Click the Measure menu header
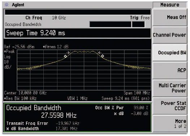190x136 pixels. (170, 5)
